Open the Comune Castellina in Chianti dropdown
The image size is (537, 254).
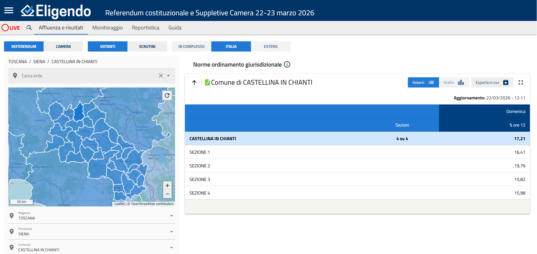[x=171, y=247]
